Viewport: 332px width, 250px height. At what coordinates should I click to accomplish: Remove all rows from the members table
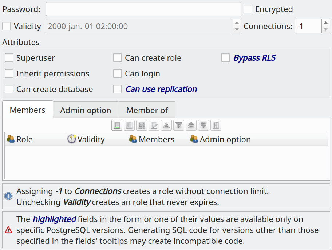pyautogui.click(x=142, y=125)
